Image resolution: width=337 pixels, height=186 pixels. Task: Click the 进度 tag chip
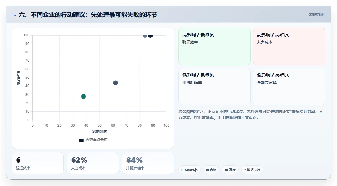[x=230, y=170]
